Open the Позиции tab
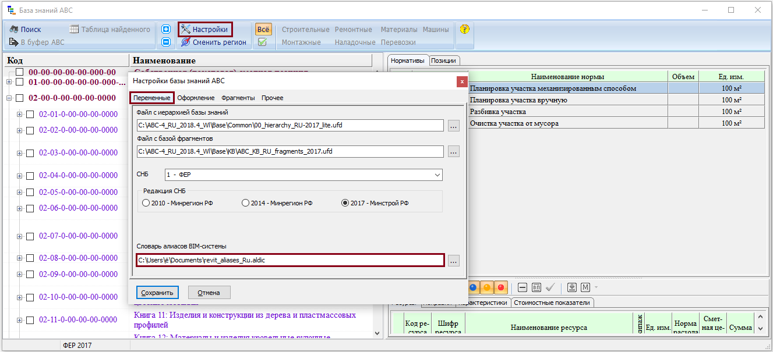 [444, 61]
